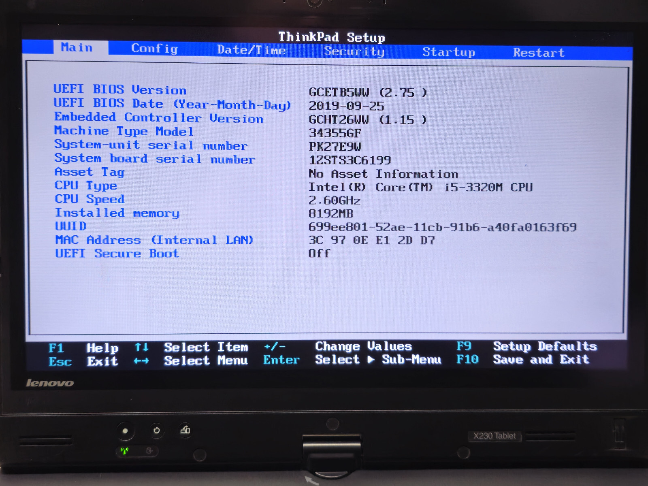Select the 8192MB memory value
648x486 pixels.
pyautogui.click(x=331, y=213)
